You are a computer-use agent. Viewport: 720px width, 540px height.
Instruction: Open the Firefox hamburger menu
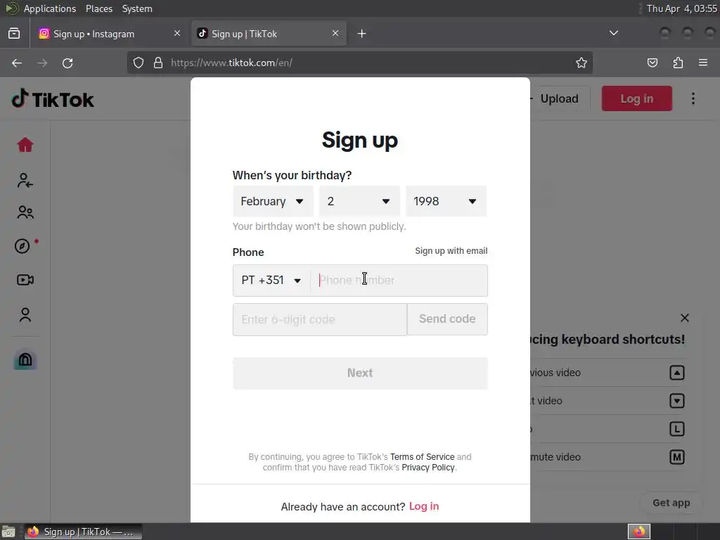703,63
